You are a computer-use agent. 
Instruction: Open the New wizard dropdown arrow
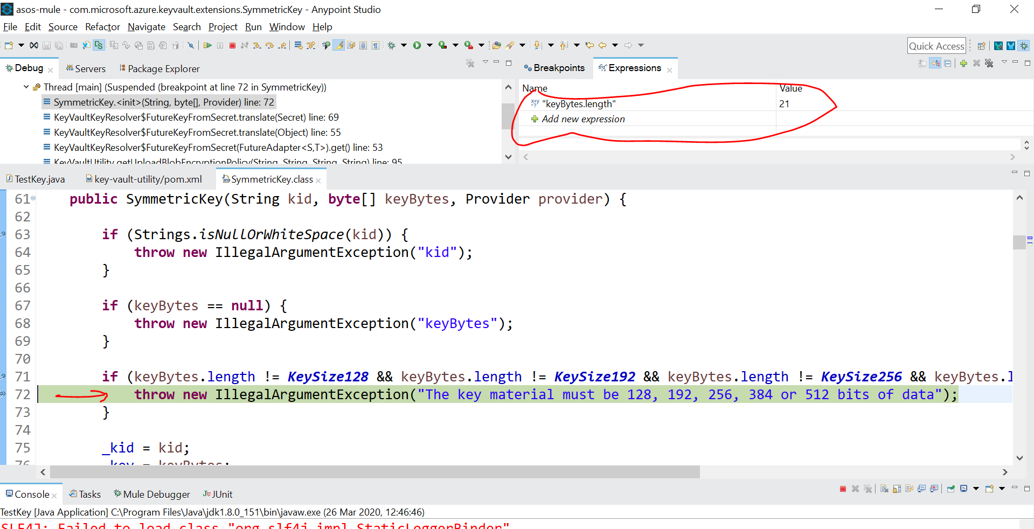21,45
